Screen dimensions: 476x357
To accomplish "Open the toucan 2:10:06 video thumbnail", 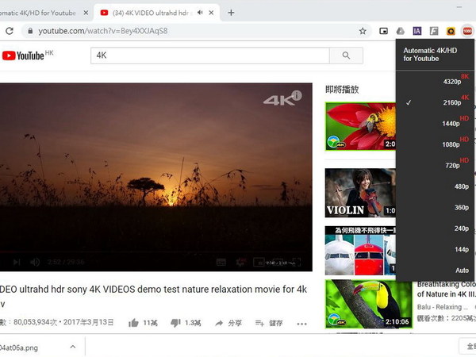I will click(x=369, y=304).
